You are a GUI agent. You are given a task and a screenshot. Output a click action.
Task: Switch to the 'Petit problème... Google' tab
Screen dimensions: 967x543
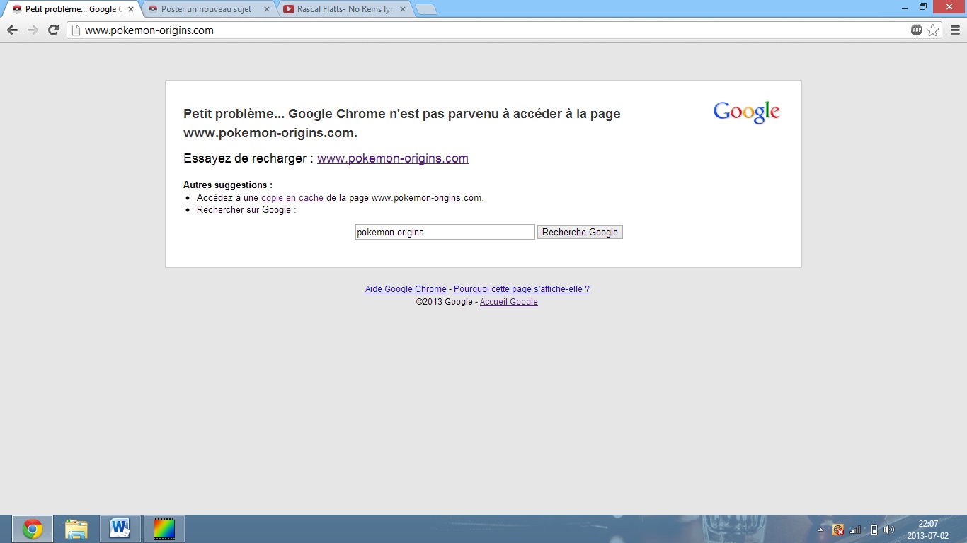74,9
